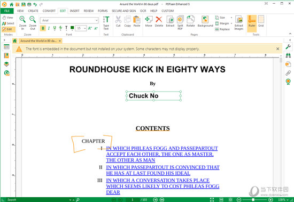
Task: Switch to Edit mode
Action: pyautogui.click(x=8, y=29)
